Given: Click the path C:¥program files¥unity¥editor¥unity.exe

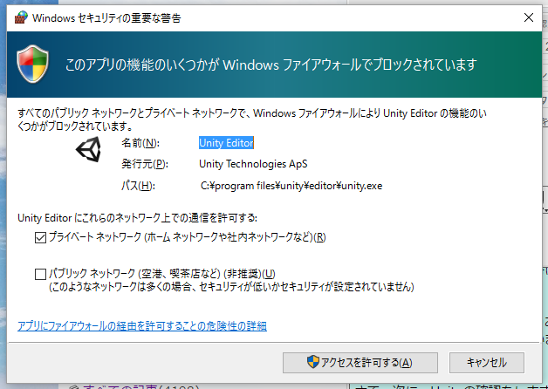Looking at the screenshot, I should 291,186.
